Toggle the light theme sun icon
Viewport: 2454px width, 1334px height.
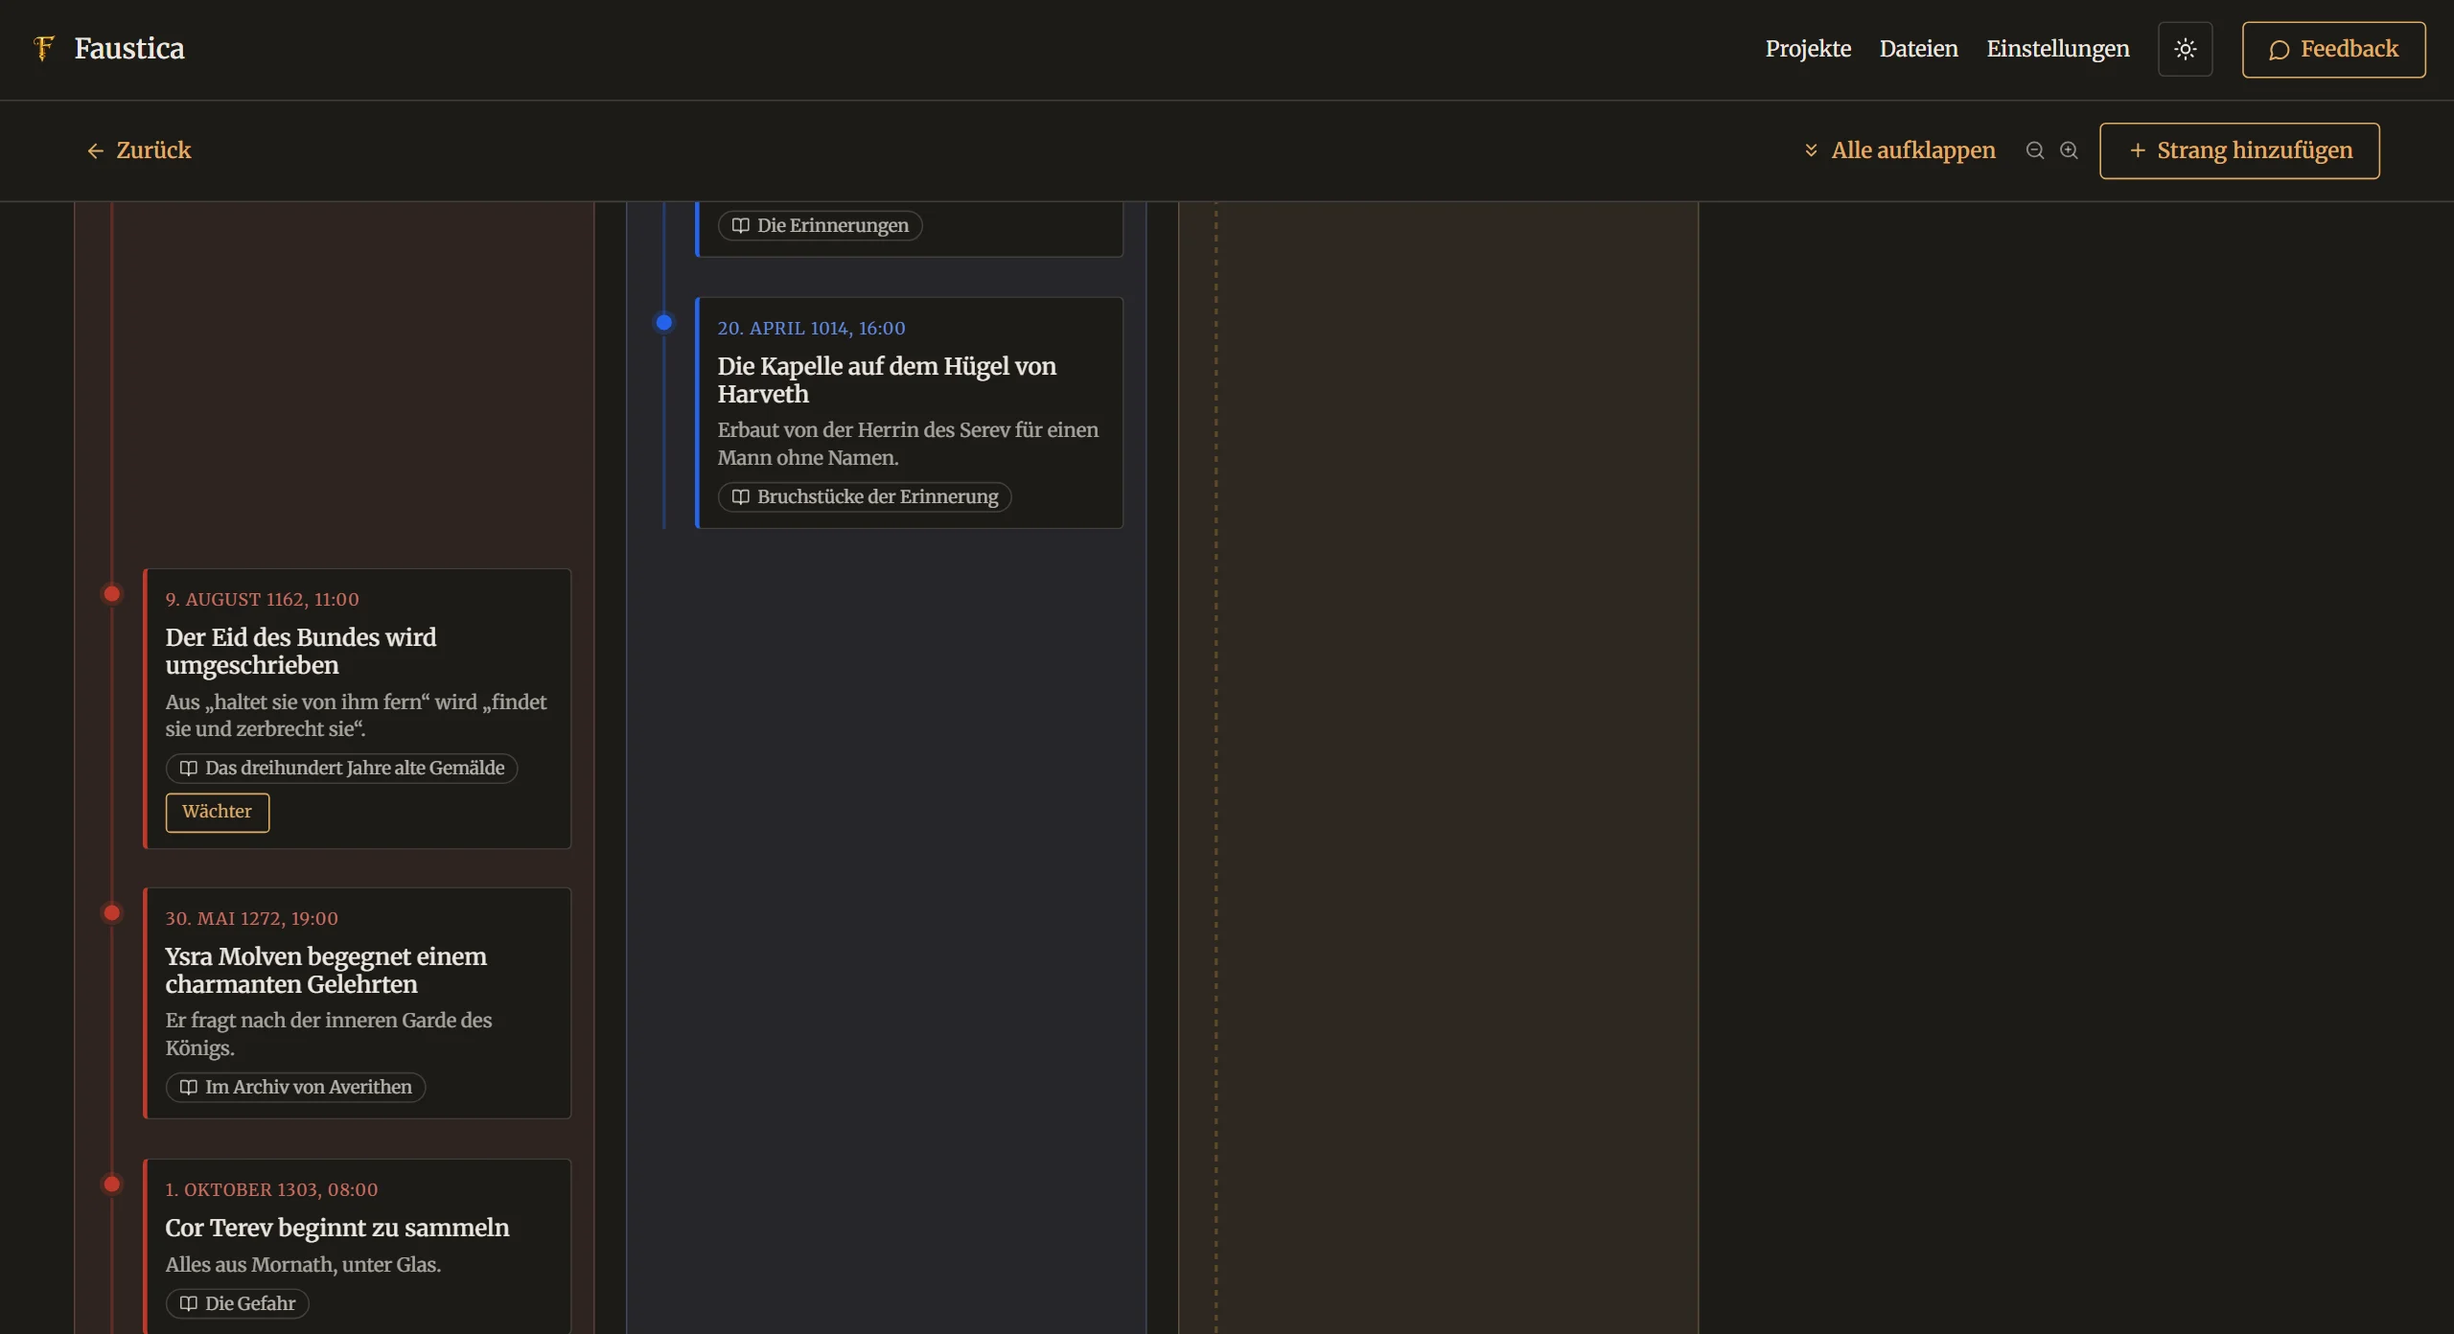[2185, 49]
